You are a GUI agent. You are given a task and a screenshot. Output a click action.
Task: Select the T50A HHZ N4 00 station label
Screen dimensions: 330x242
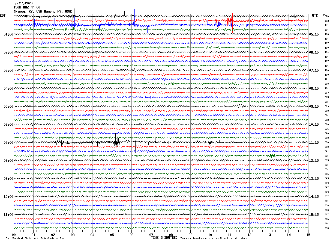click(27, 7)
